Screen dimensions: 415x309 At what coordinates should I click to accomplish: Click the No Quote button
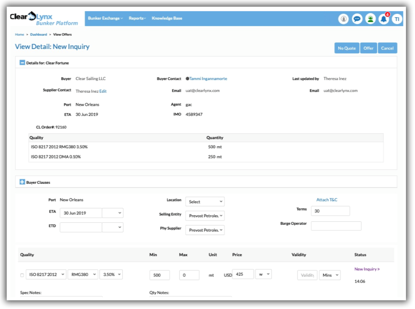click(347, 48)
